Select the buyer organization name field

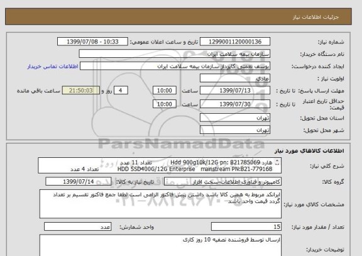175,54
